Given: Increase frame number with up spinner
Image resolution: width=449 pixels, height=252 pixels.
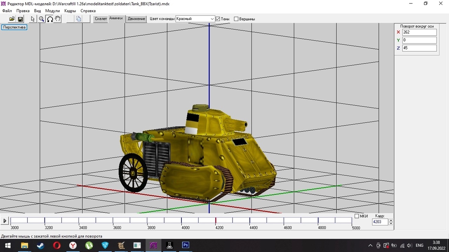Looking at the screenshot, I should pyautogui.click(x=391, y=220).
